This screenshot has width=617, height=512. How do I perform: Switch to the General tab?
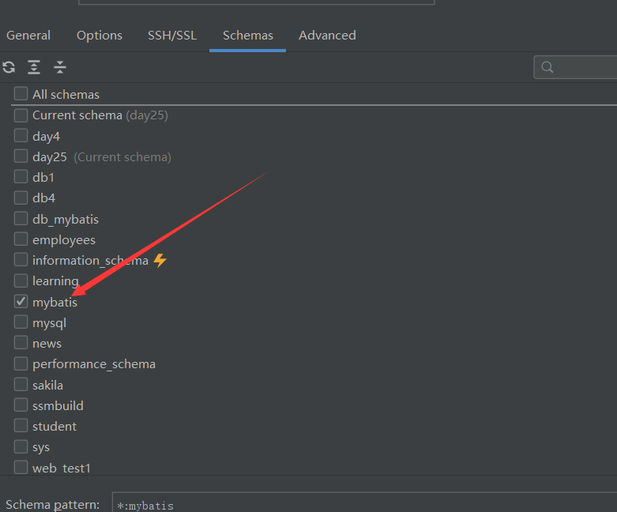coord(28,36)
